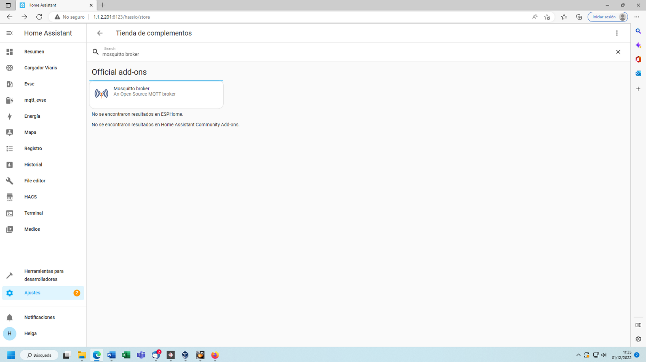The height and width of the screenshot is (362, 646).
Task: Open Read aloud in address bar
Action: [535, 17]
